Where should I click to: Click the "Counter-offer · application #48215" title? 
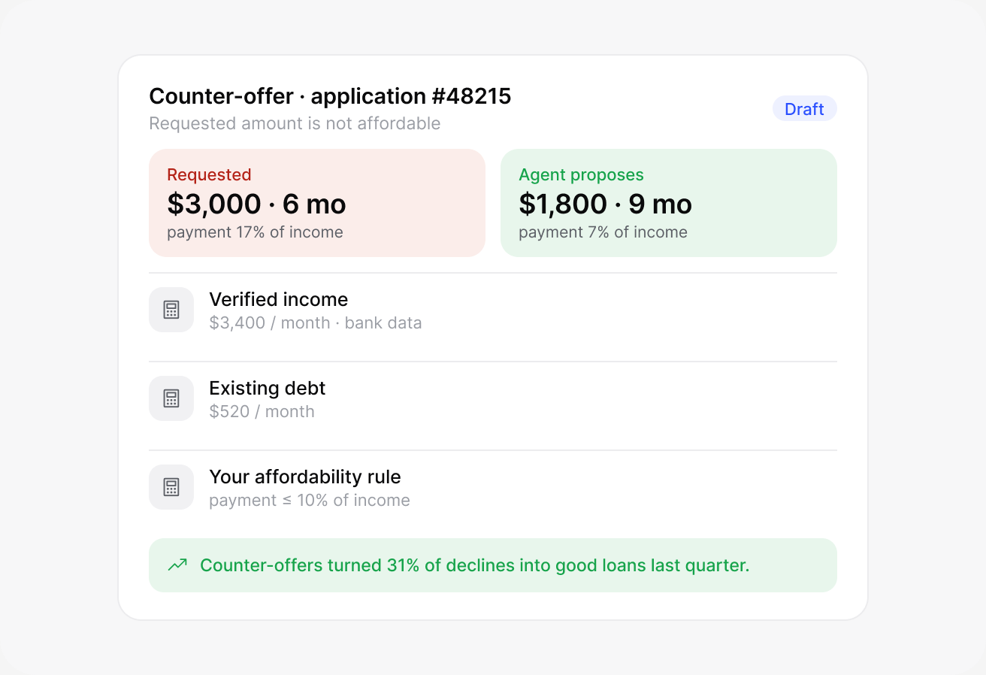click(330, 96)
